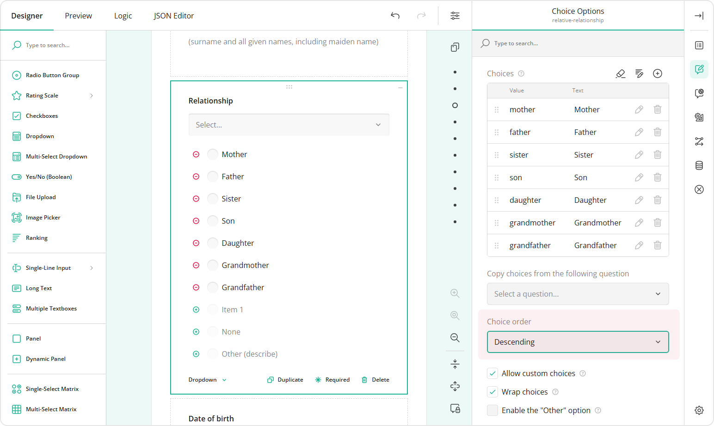Open the Choice order dropdown
Image resolution: width=714 pixels, height=426 pixels.
point(578,342)
